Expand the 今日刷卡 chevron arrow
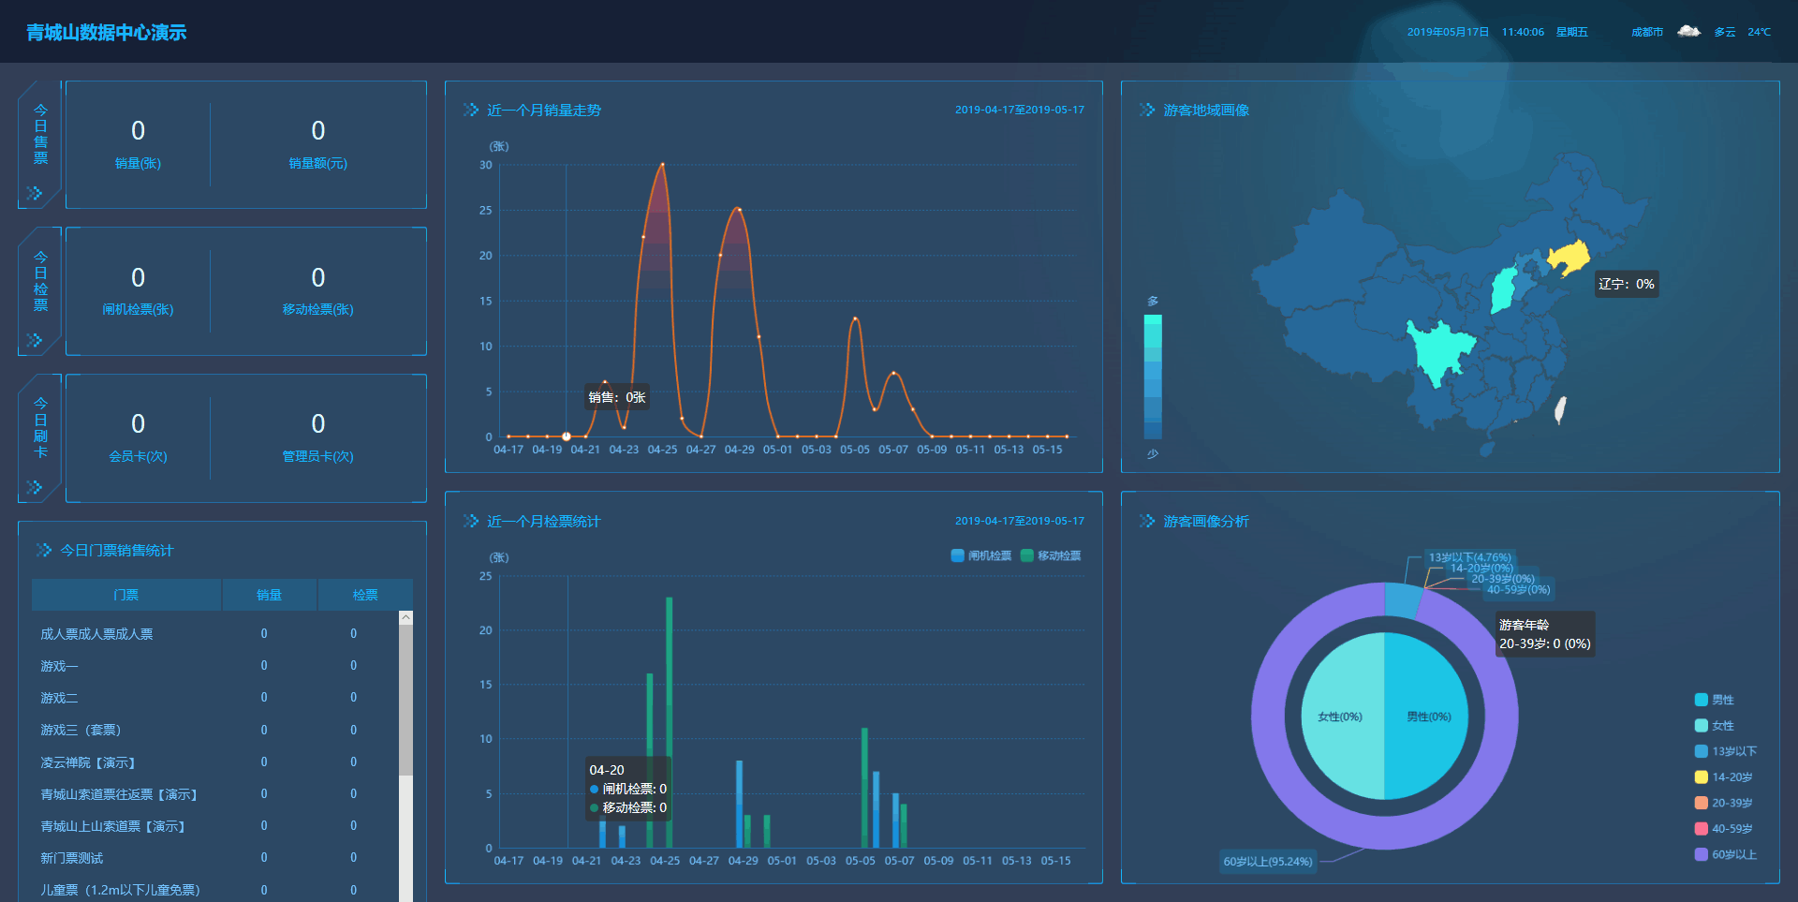The width and height of the screenshot is (1798, 902). pos(35,487)
